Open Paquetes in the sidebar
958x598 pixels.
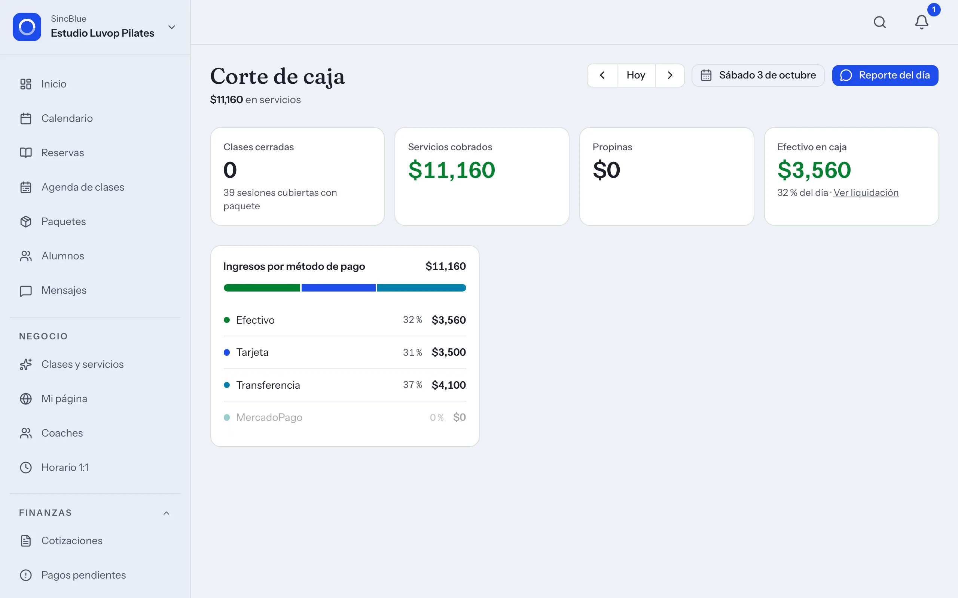(95, 222)
